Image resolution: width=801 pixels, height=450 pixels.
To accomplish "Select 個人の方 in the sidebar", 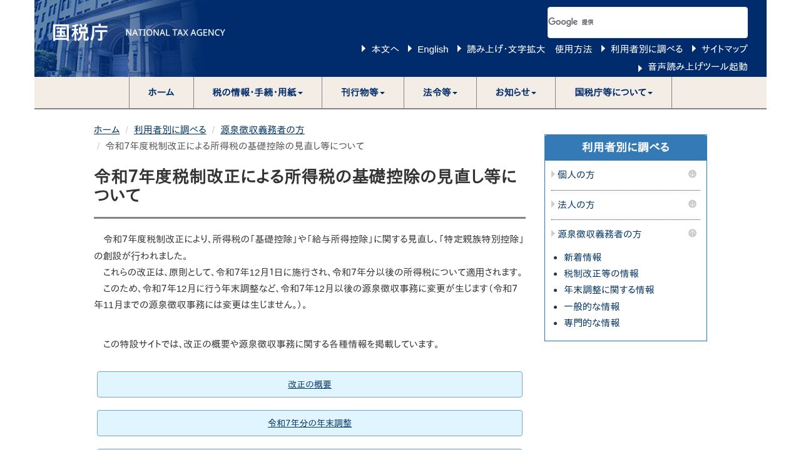I will [576, 175].
